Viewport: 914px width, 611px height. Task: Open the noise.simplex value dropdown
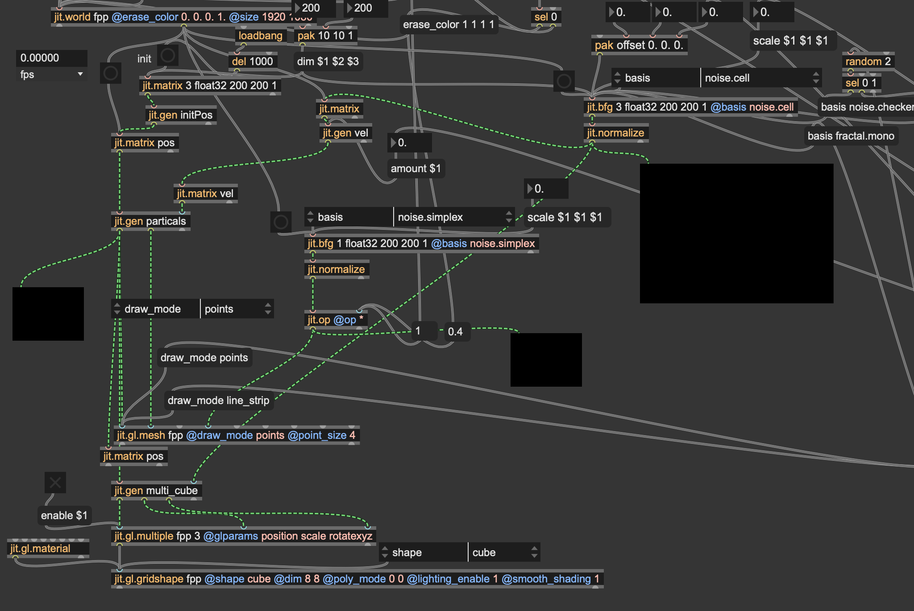pos(454,217)
